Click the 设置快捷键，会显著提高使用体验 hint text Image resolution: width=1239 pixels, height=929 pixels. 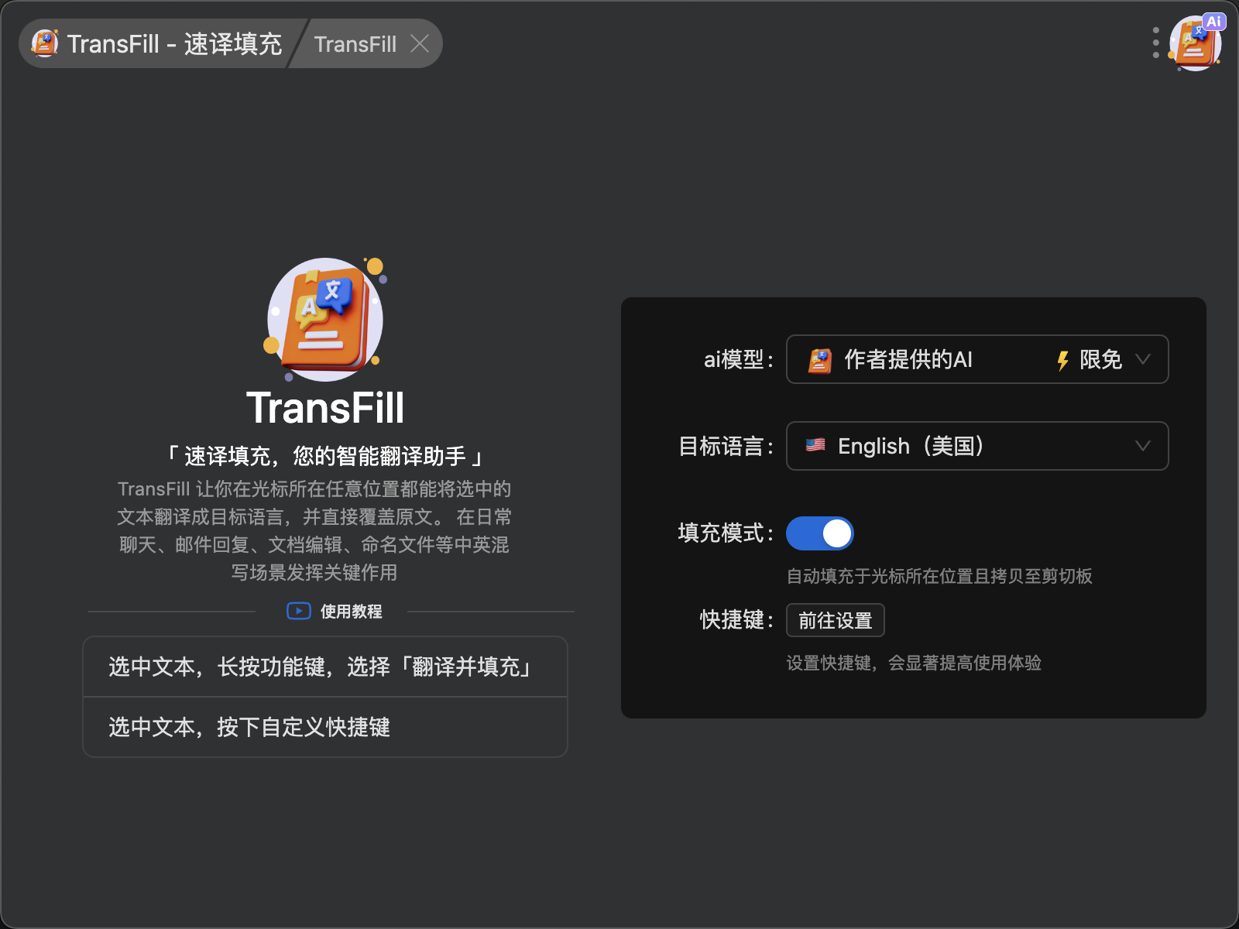click(914, 663)
